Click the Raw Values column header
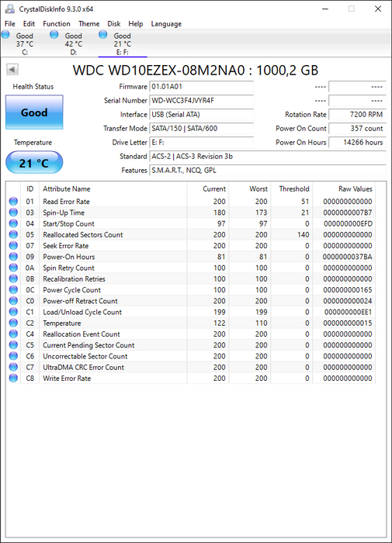The height and width of the screenshot is (543, 392). (x=344, y=188)
